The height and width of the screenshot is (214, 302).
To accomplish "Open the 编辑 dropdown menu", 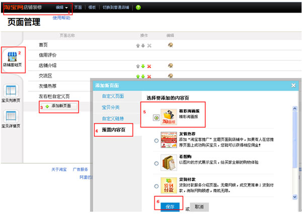I will pyautogui.click(x=61, y=8).
